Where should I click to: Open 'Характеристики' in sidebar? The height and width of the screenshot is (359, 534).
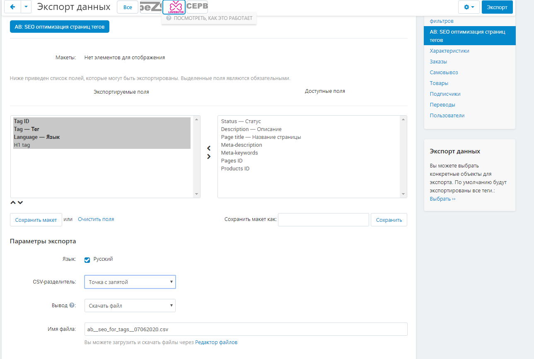pos(449,51)
